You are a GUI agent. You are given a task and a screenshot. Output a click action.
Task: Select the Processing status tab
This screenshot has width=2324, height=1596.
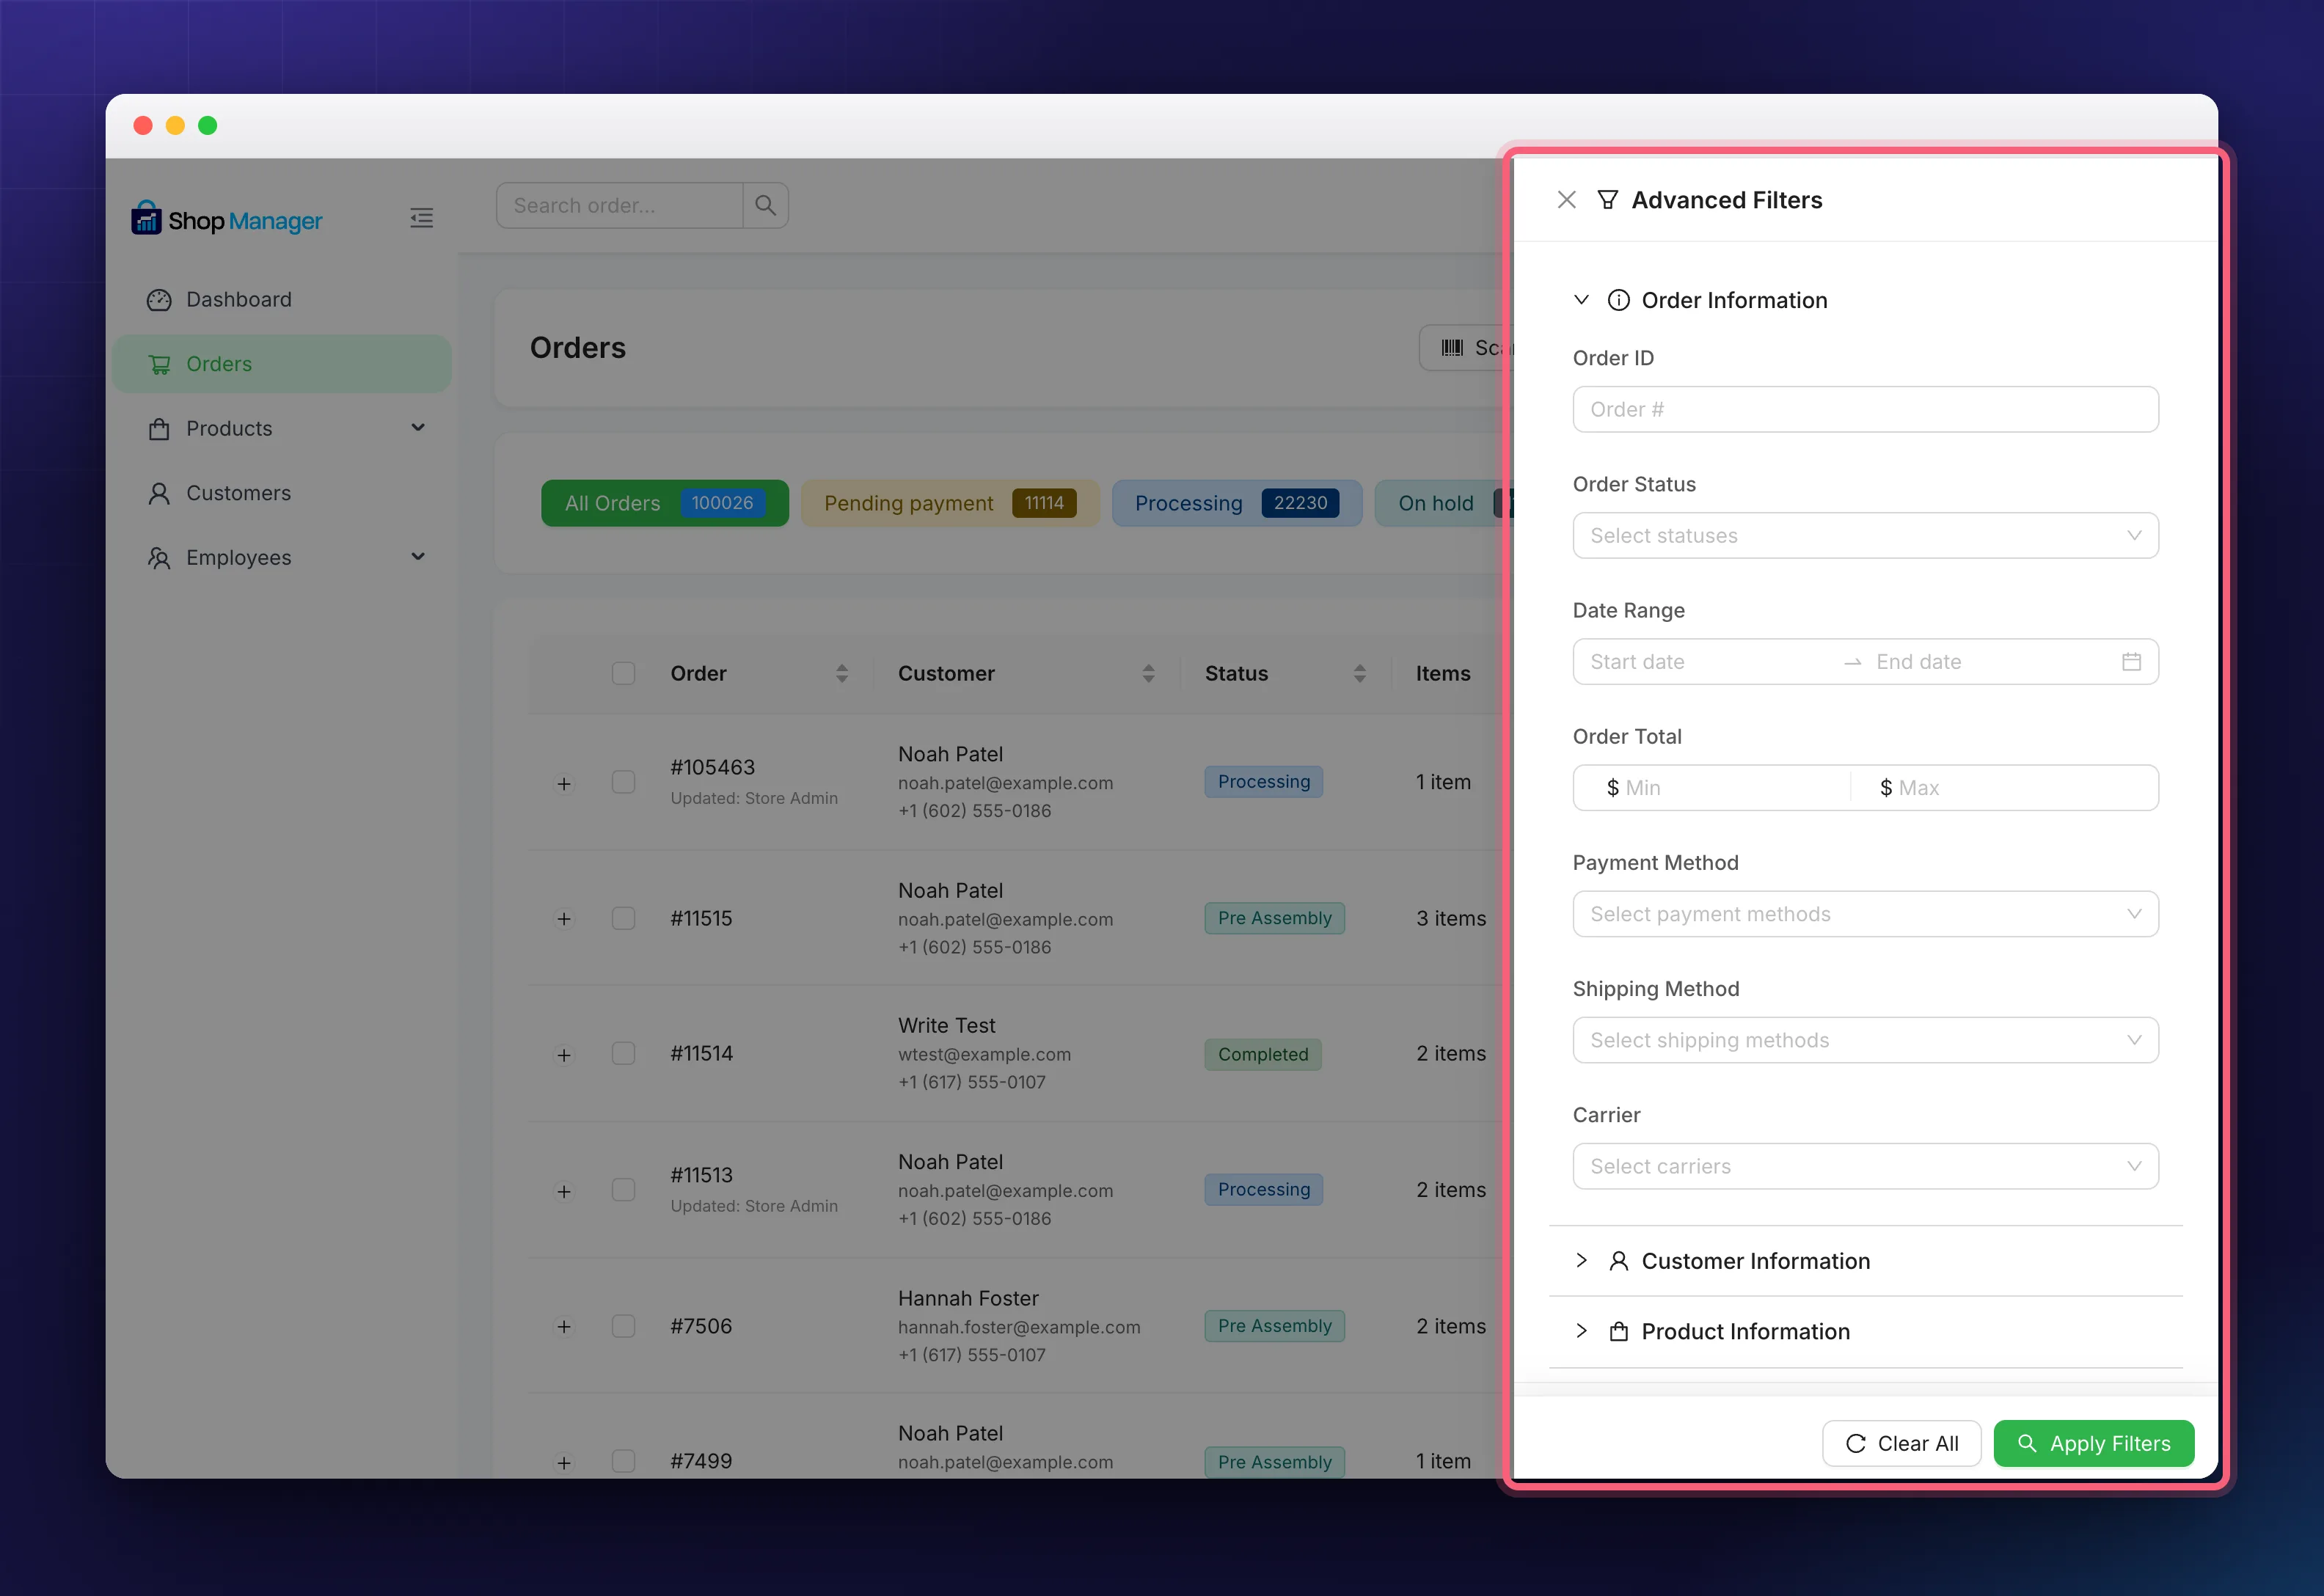pos(1236,503)
